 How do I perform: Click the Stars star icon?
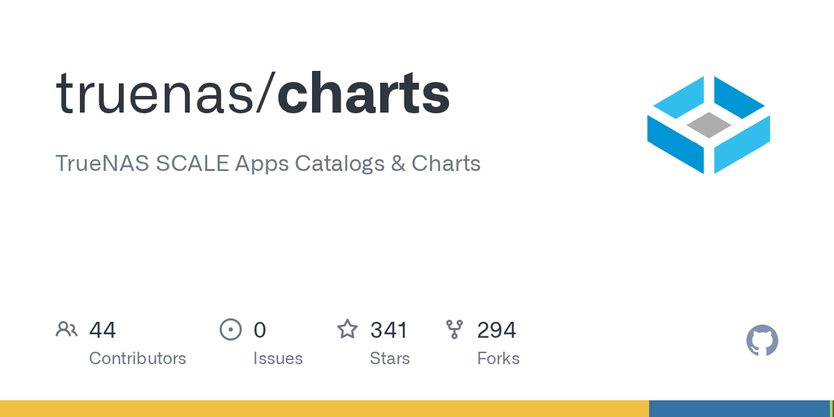pos(347,329)
